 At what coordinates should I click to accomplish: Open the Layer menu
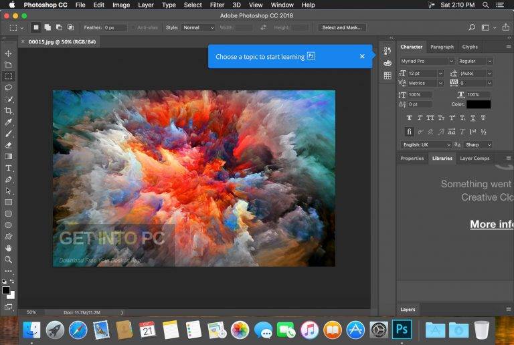coord(146,5)
